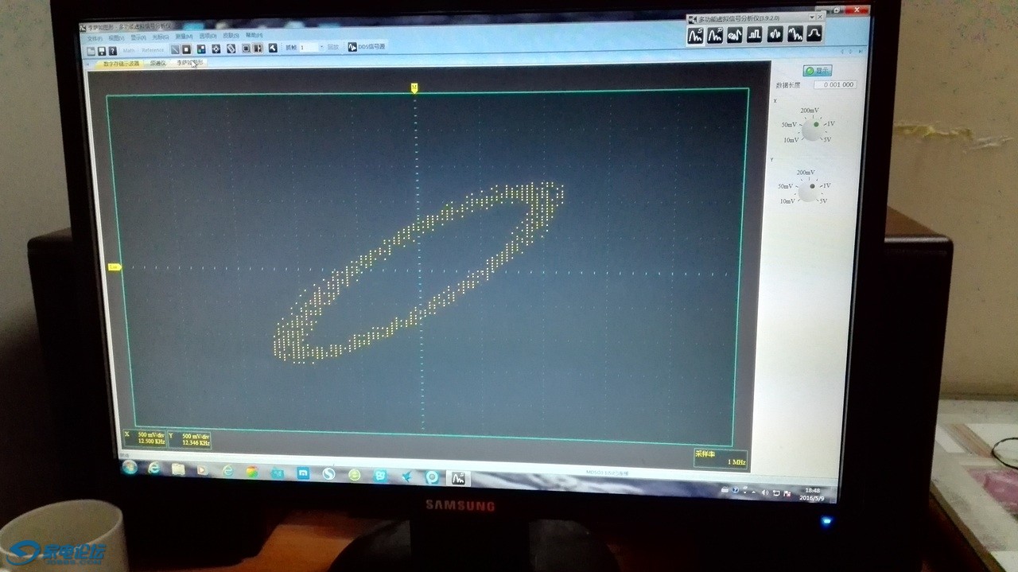Open the floating toolbar dropdown arrow

812,17
